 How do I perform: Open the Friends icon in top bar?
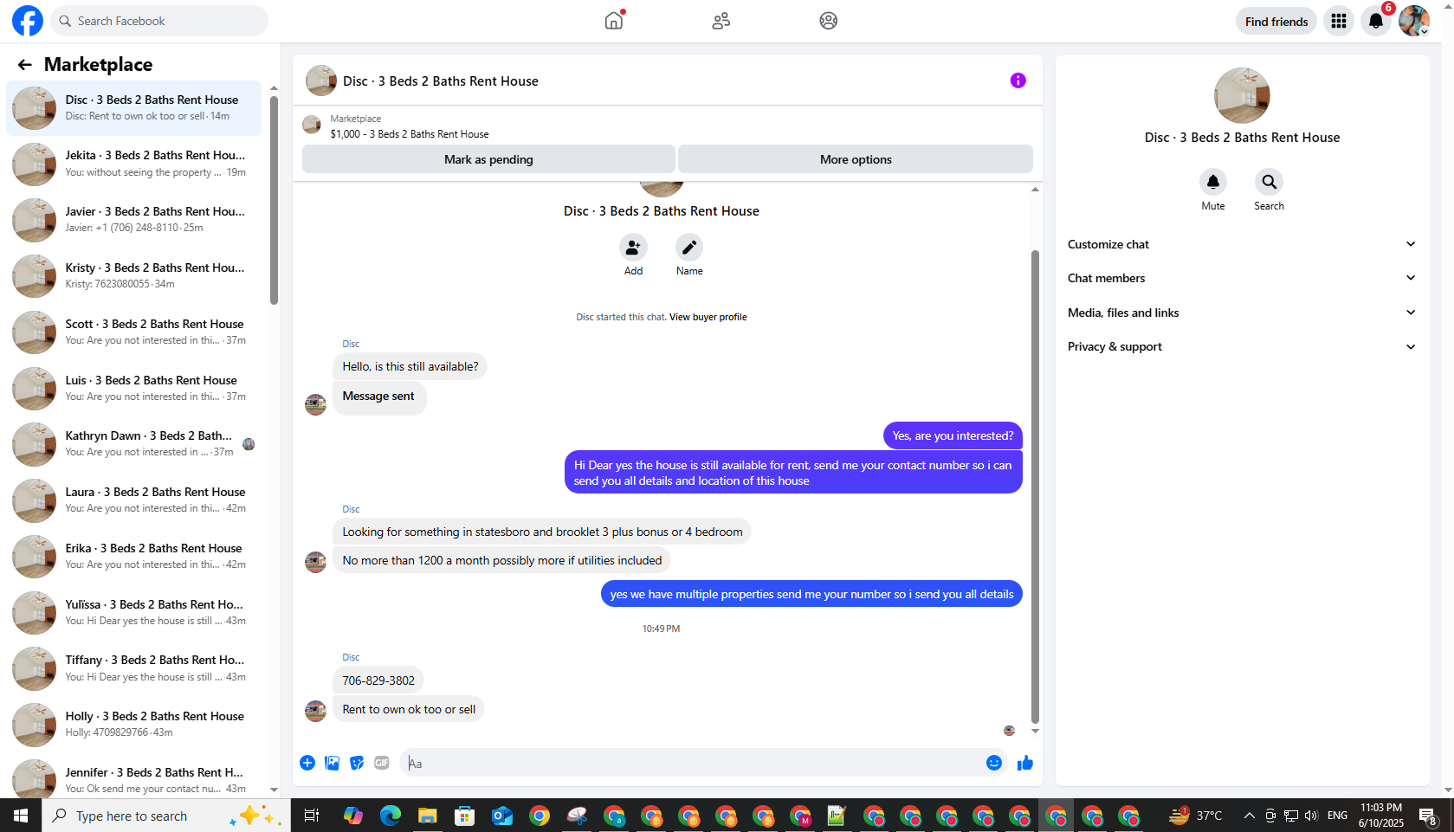click(x=721, y=21)
